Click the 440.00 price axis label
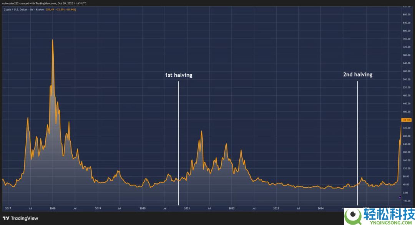 click(406, 104)
